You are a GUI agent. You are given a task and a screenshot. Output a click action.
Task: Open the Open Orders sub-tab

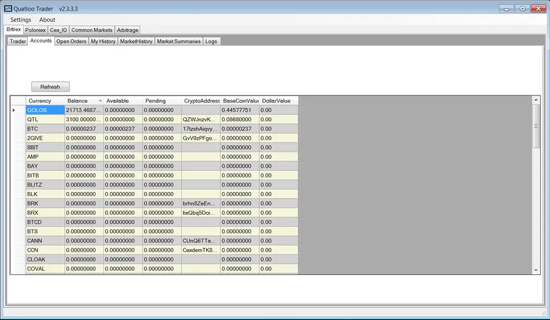[71, 41]
